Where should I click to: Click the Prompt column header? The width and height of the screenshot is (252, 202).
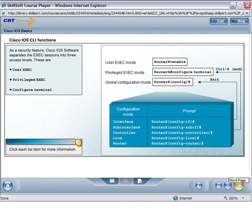(x=189, y=111)
